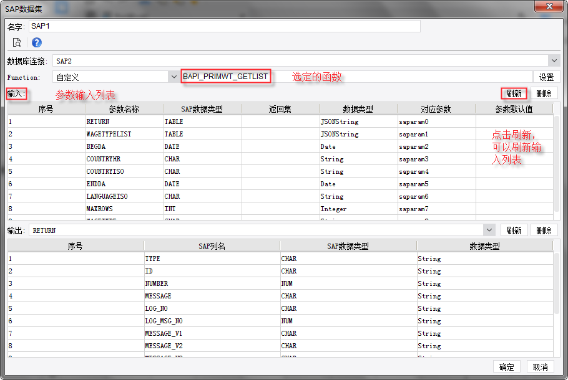Click the Integer data type cell
This screenshot has height=380, width=568.
point(359,209)
